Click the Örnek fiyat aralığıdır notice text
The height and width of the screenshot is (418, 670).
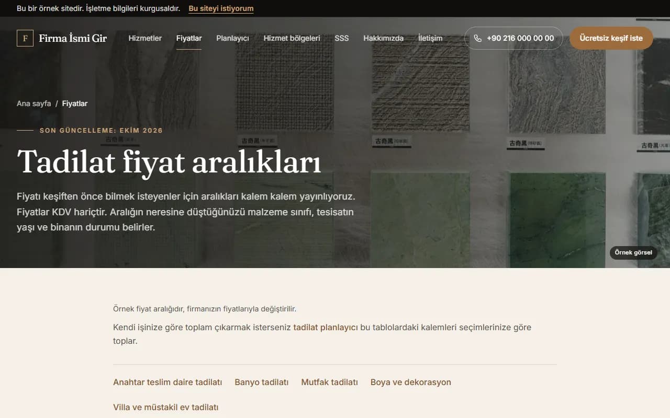205,309
